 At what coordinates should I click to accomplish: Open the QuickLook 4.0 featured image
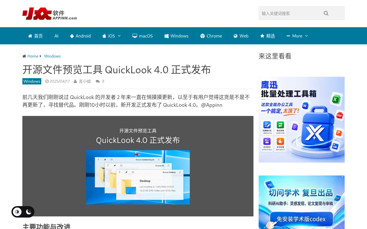click(x=138, y=166)
